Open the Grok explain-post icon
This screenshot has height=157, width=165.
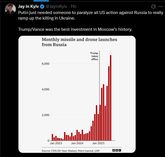click(153, 6)
